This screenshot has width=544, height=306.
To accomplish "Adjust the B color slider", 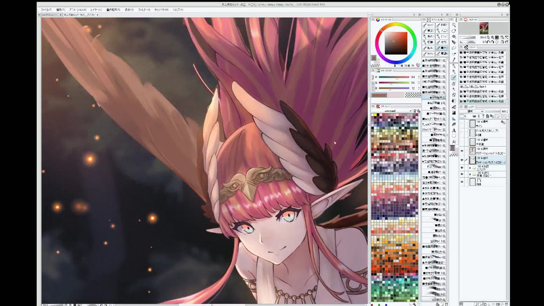I will pos(394,88).
